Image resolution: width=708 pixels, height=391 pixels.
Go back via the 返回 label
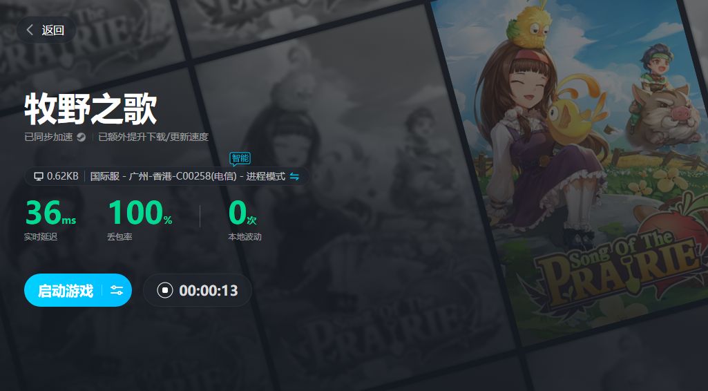[52, 30]
